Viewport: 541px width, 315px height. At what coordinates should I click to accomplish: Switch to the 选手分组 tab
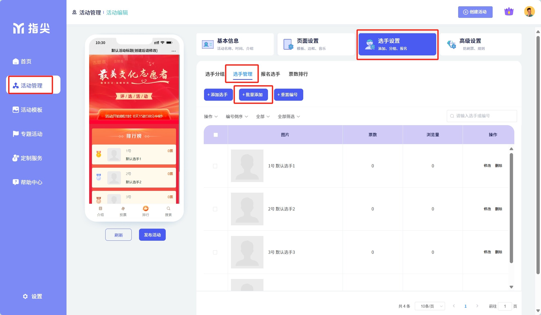[x=215, y=74]
